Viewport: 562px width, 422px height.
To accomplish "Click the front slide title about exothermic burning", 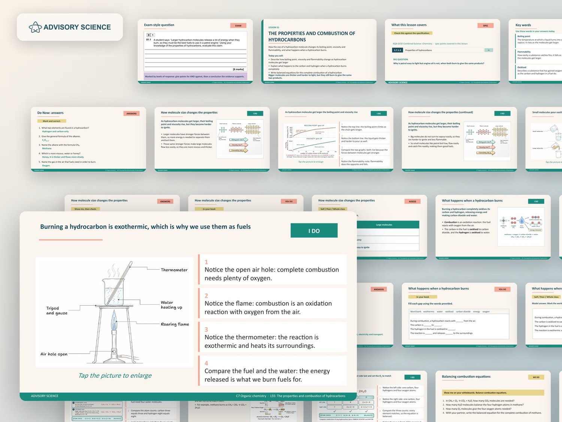I will tap(145, 227).
